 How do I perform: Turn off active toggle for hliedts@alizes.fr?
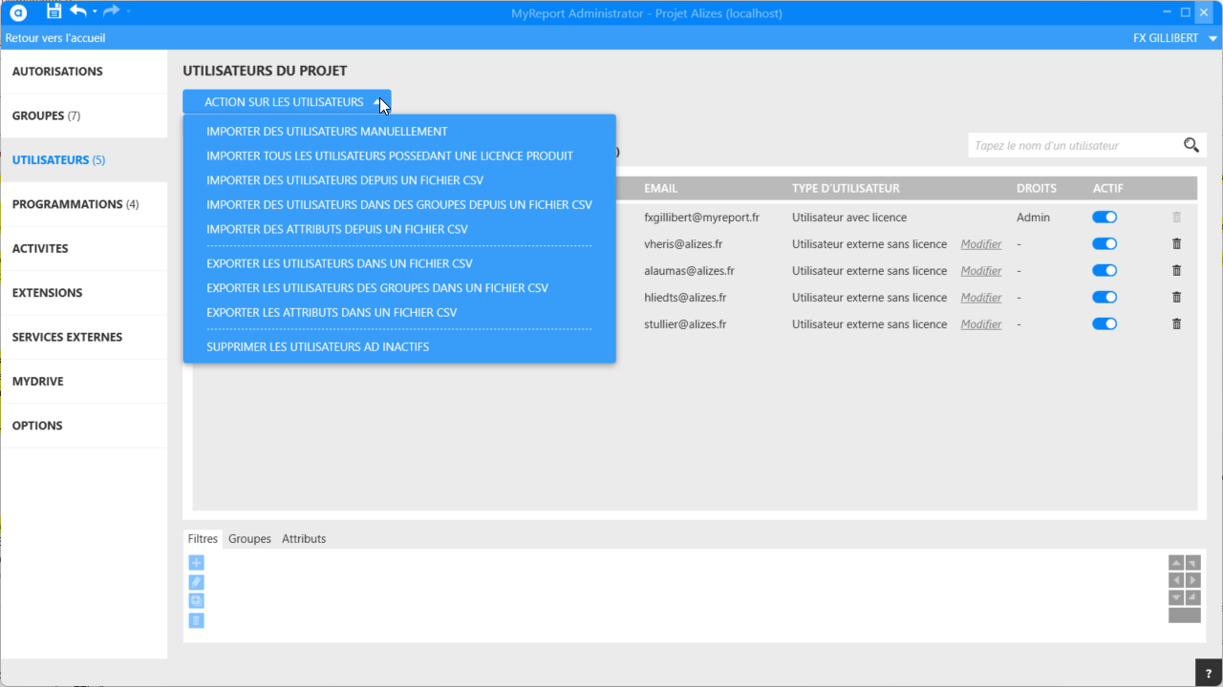[x=1104, y=298]
